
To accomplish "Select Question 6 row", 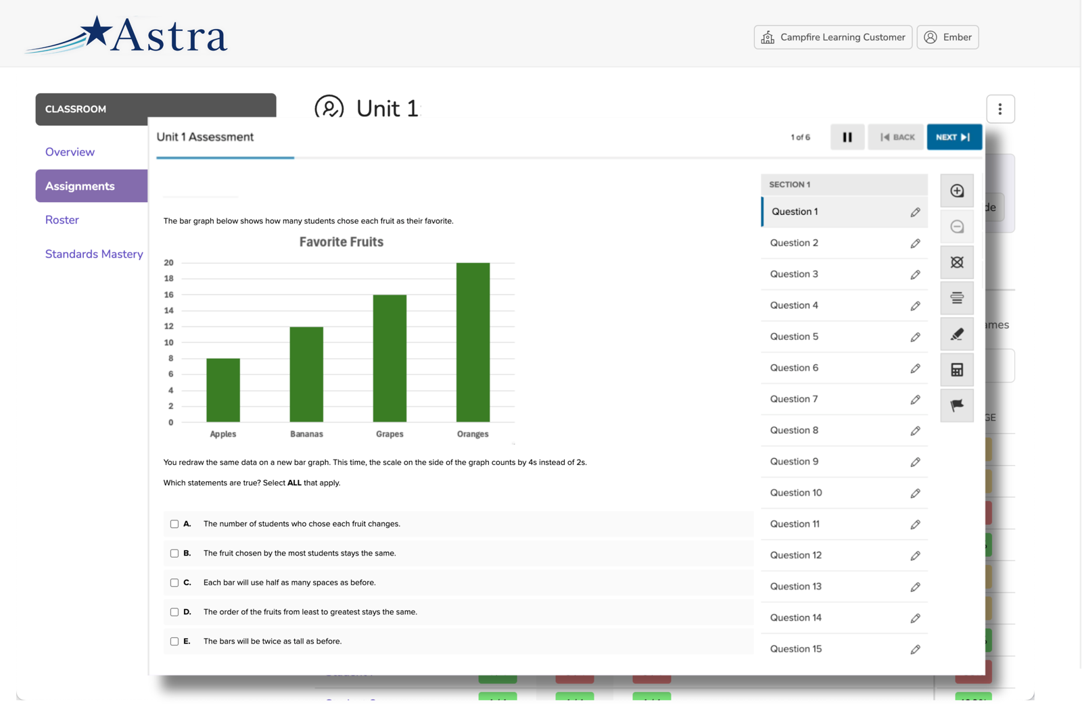I will point(844,368).
